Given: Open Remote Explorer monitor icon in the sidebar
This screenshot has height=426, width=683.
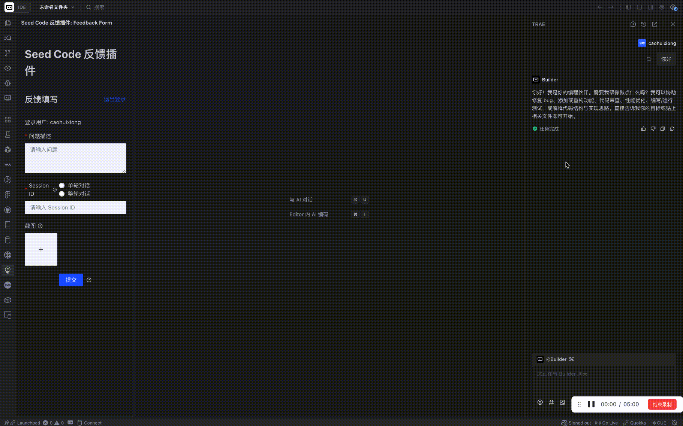Looking at the screenshot, I should pos(7,98).
